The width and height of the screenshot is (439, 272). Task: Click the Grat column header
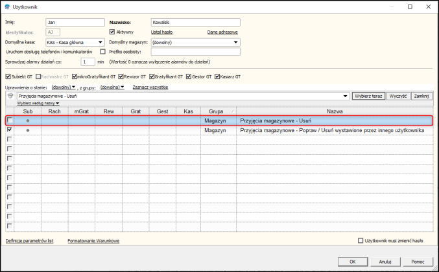pyautogui.click(x=136, y=111)
